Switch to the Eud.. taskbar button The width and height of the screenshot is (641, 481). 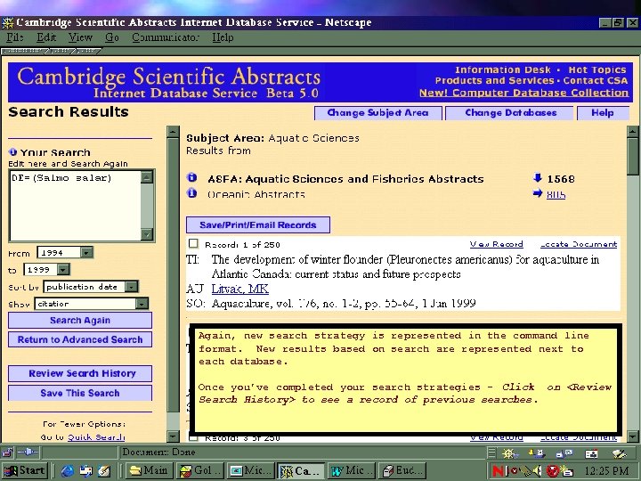[402, 471]
